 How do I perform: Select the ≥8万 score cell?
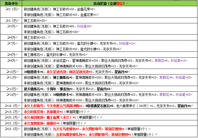click(x=11, y=55)
